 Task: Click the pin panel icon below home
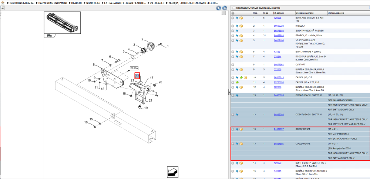(3, 8)
